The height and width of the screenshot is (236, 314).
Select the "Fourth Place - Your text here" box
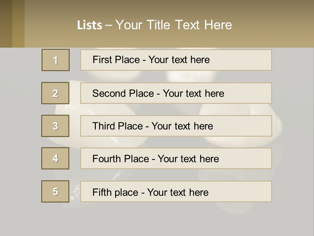[x=176, y=159]
